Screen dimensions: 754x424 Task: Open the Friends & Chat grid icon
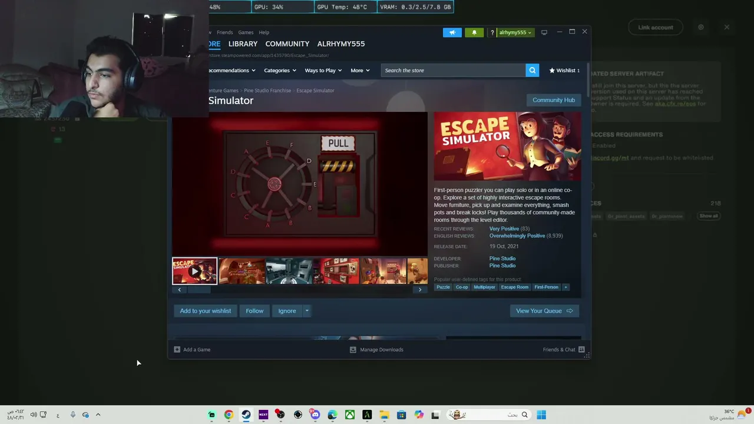click(x=581, y=350)
